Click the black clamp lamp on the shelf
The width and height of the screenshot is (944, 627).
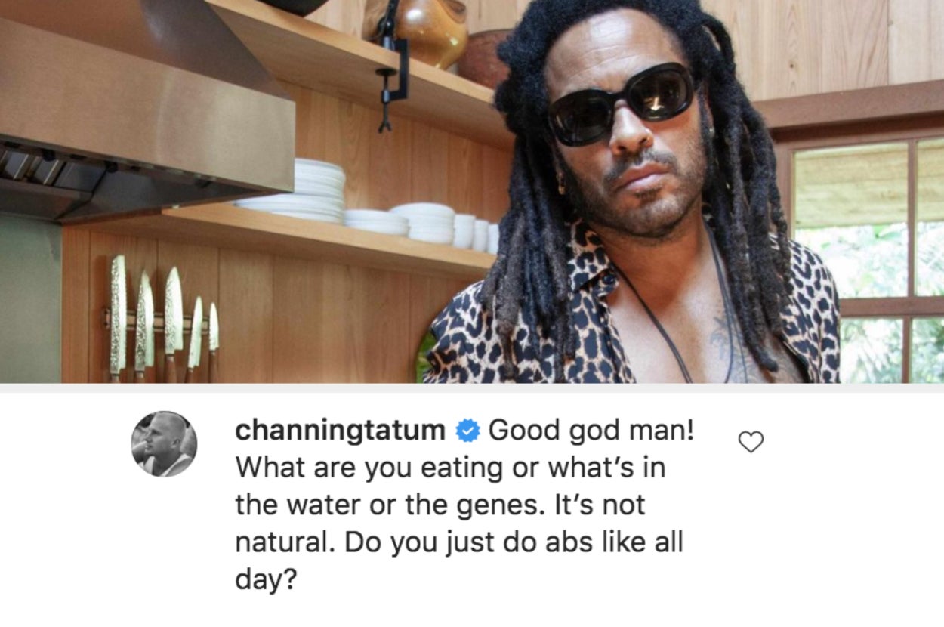coord(391,64)
